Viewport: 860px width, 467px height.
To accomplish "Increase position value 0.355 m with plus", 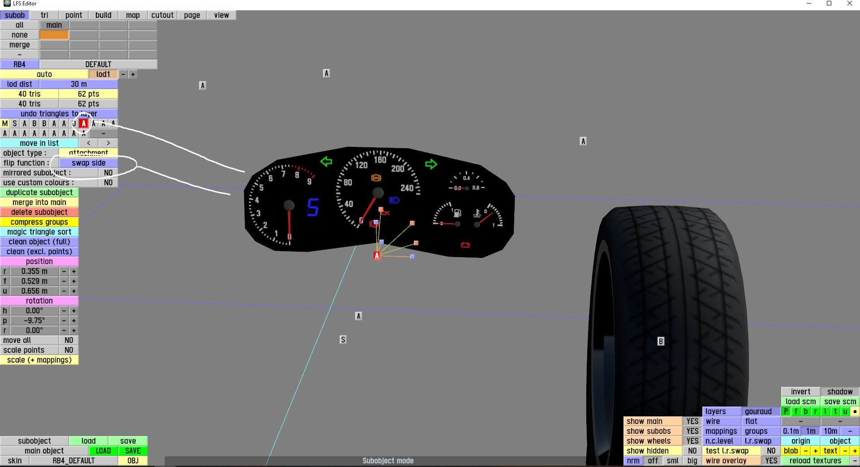I will coord(74,271).
